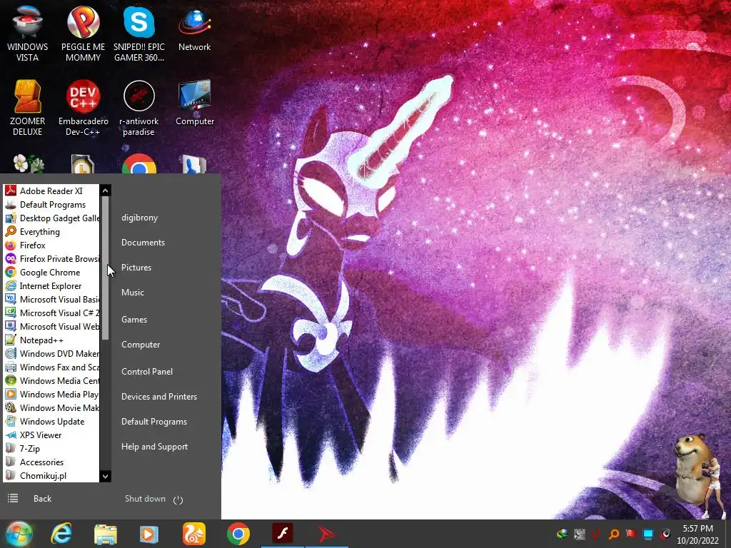Launch Microsoft Visual Basic entry
This screenshot has width=731, height=548.
pos(51,299)
